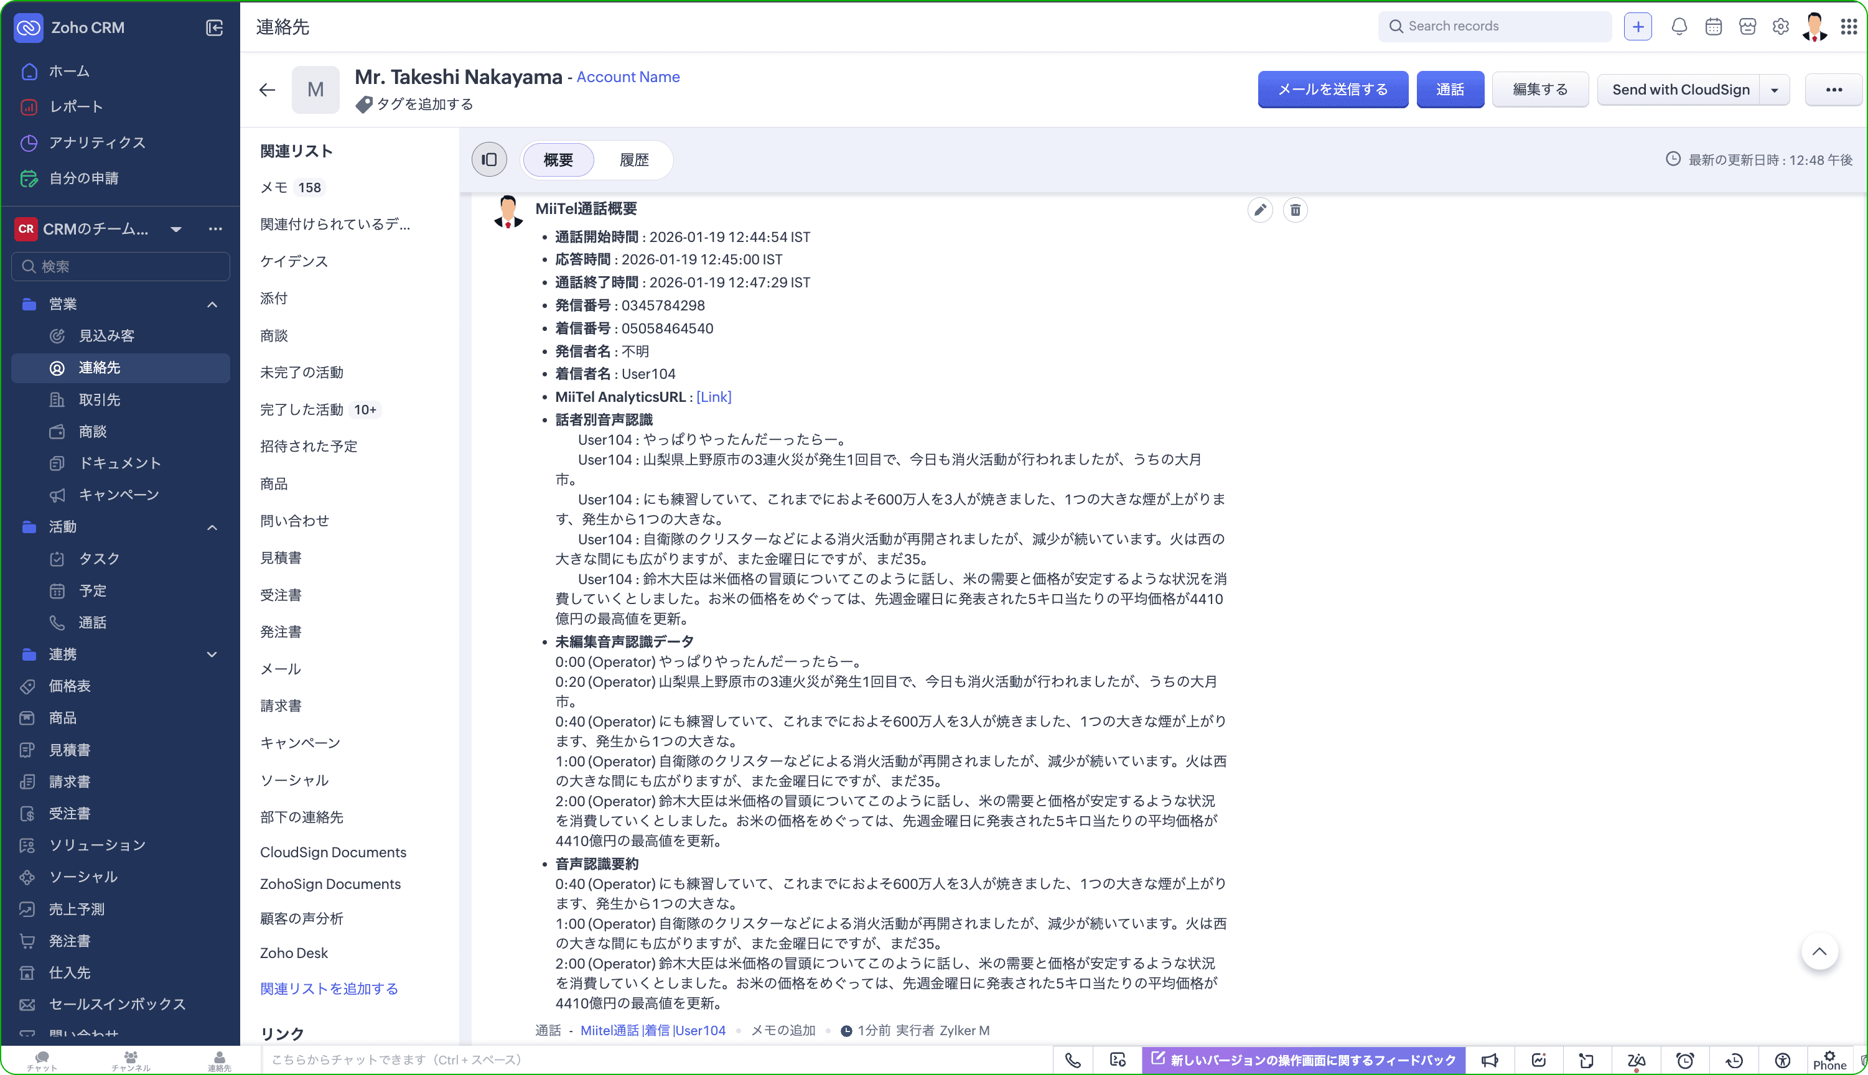Select the 概要 tab
Screen dimensions: 1868x1075
(558, 159)
